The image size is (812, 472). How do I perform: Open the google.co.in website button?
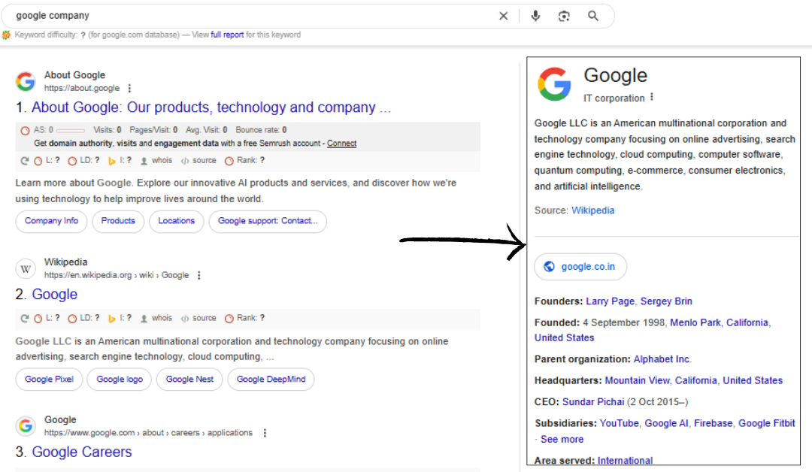pos(580,266)
